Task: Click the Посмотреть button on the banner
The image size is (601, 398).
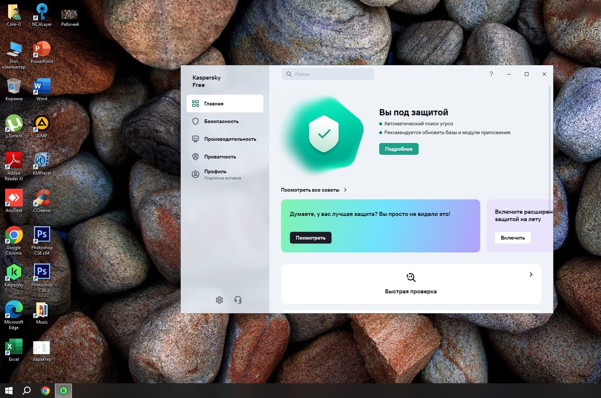Action: (311, 238)
